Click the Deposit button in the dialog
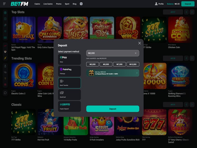Image resolution: width=197 pixels, height=148 pixels. coord(113,109)
